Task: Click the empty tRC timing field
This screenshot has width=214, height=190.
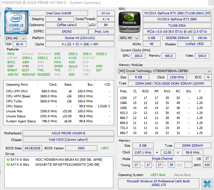Action: (188, 165)
